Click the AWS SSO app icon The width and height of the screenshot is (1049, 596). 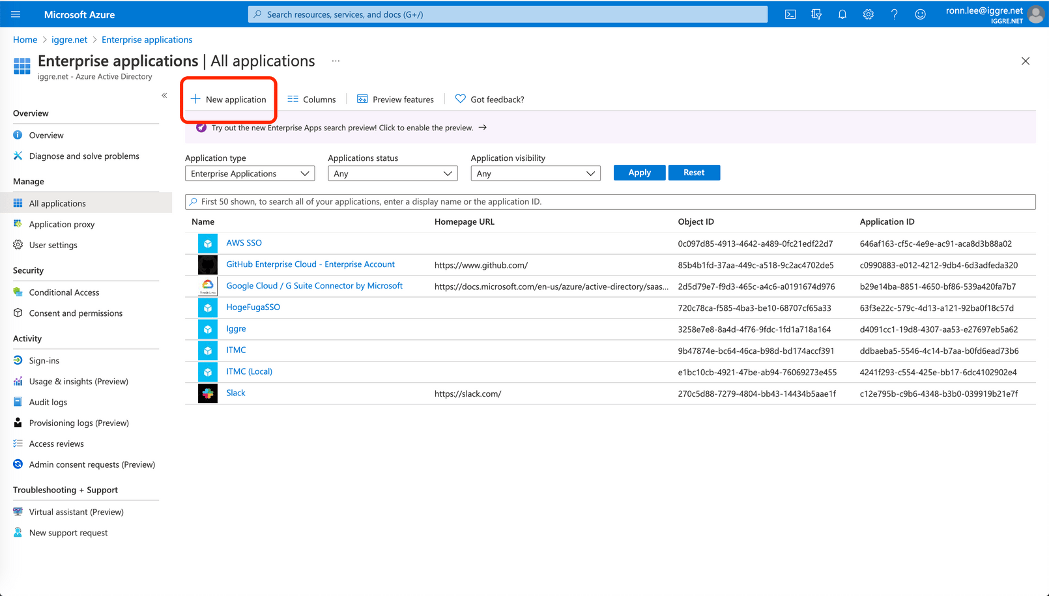[x=208, y=244]
